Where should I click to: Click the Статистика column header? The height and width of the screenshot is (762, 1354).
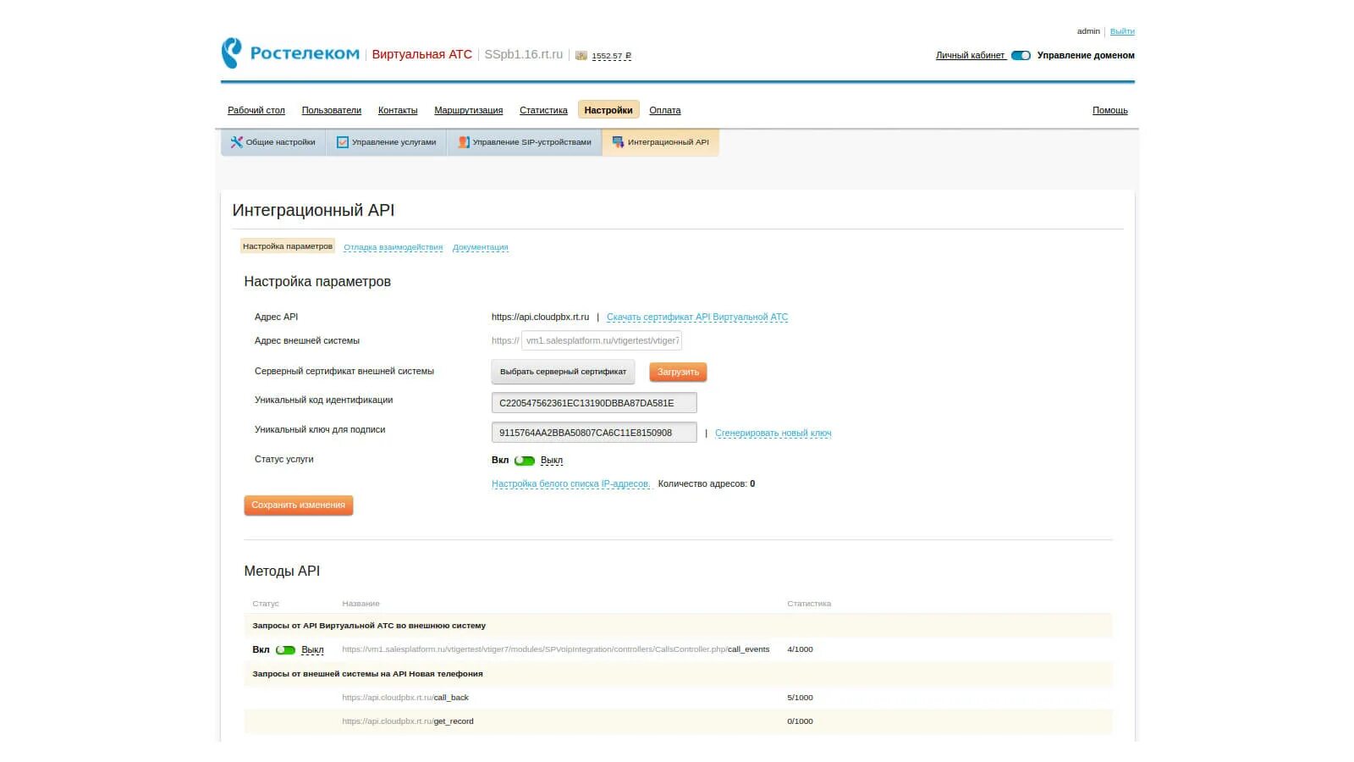point(809,604)
